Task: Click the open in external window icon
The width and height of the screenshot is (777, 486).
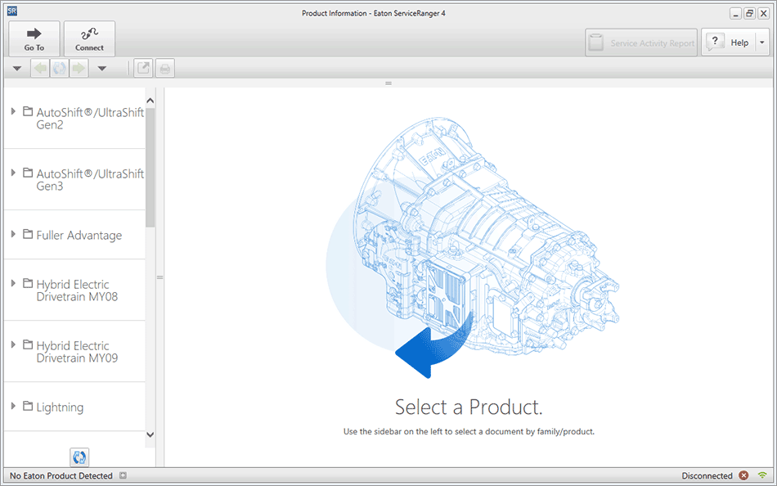Action: coord(143,69)
